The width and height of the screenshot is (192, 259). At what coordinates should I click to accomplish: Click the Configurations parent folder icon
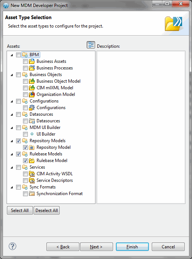point(25,101)
